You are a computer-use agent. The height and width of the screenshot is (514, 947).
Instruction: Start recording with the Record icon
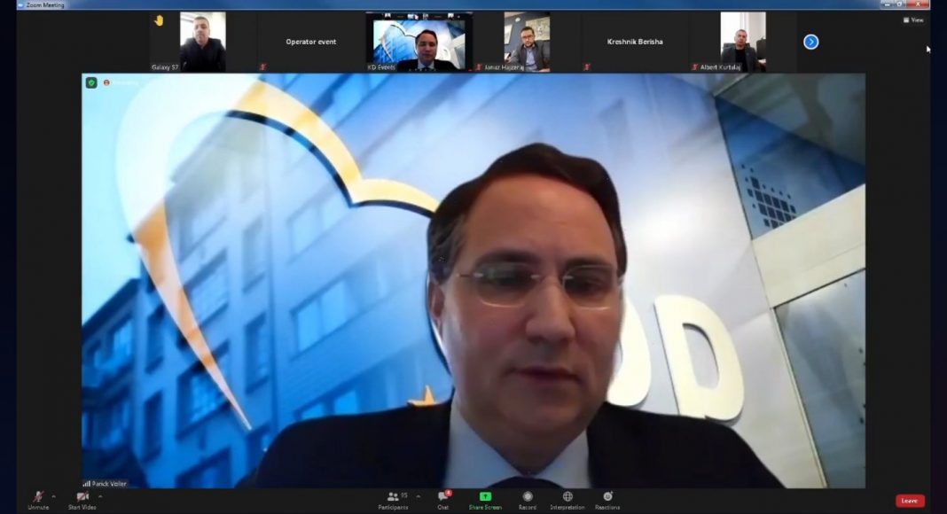[528, 497]
